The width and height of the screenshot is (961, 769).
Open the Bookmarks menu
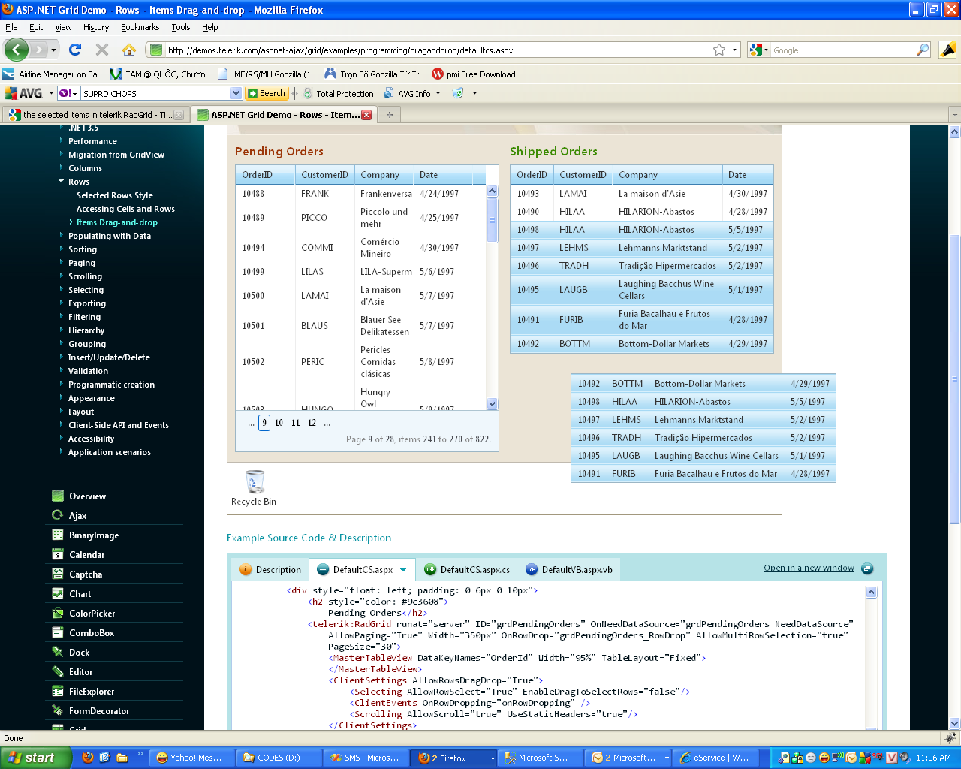pos(140,27)
